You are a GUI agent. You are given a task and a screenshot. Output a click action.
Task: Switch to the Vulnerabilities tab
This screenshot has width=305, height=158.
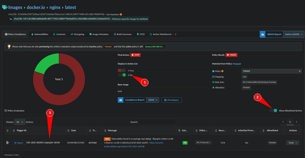point(40,34)
